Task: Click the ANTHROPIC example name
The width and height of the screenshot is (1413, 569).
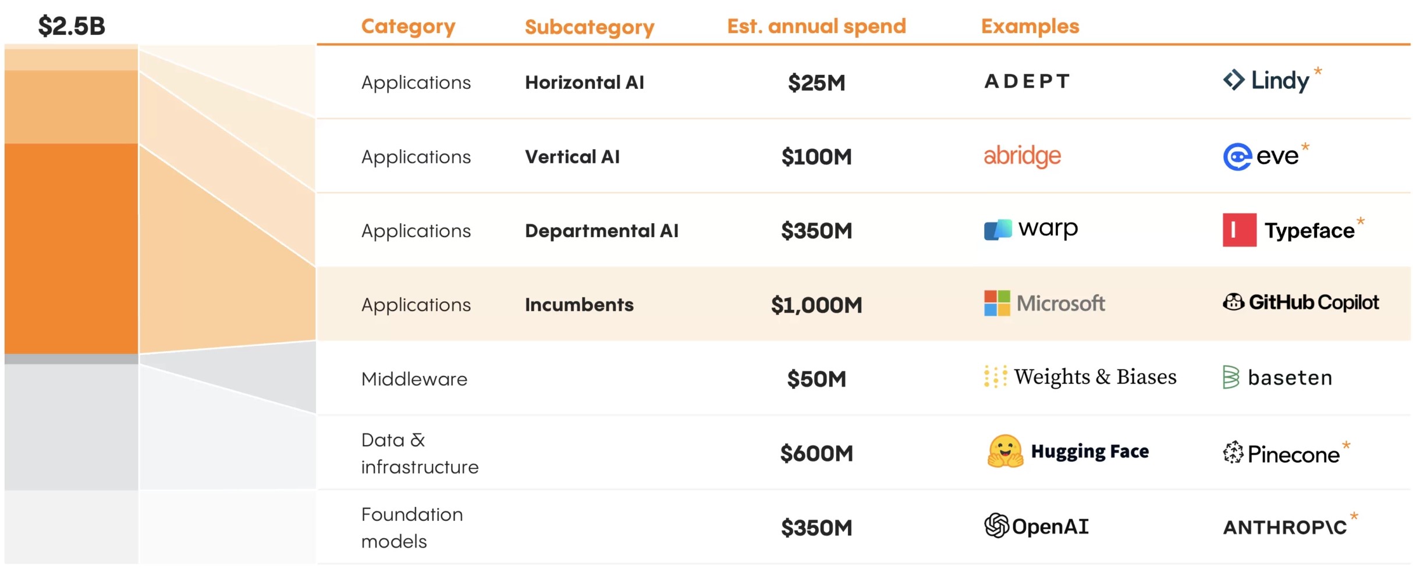Action: click(x=1285, y=527)
